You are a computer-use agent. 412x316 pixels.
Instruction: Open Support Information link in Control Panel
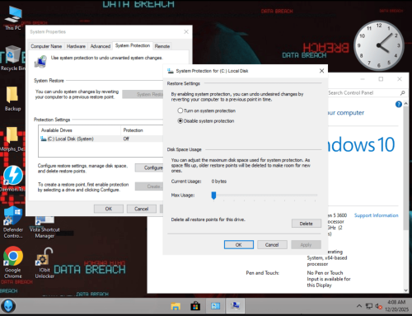376,215
